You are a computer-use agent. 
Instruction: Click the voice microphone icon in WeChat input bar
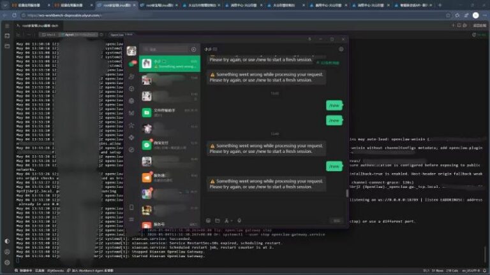tap(239, 220)
